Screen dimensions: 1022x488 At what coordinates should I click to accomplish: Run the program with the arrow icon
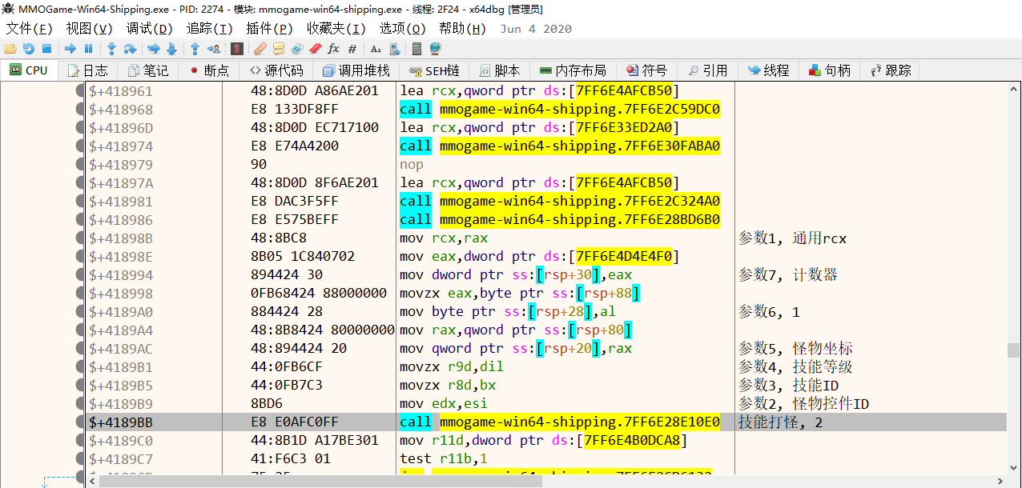(70, 49)
